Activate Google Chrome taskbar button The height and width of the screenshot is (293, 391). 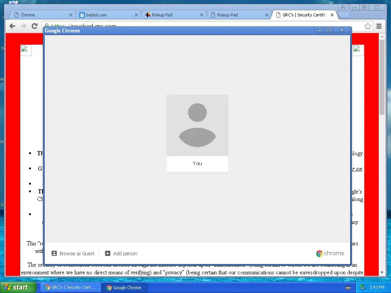(x=125, y=288)
